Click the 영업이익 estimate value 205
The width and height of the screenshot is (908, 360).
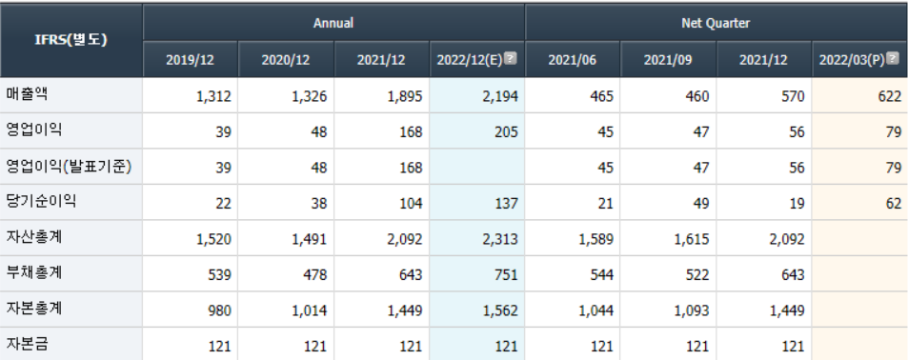pyautogui.click(x=507, y=132)
